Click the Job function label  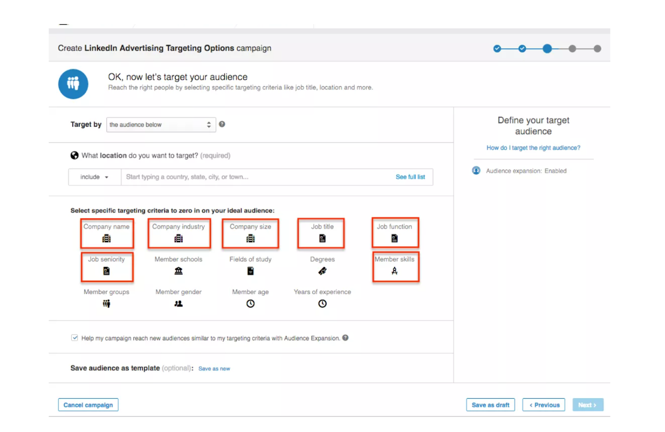(x=394, y=227)
